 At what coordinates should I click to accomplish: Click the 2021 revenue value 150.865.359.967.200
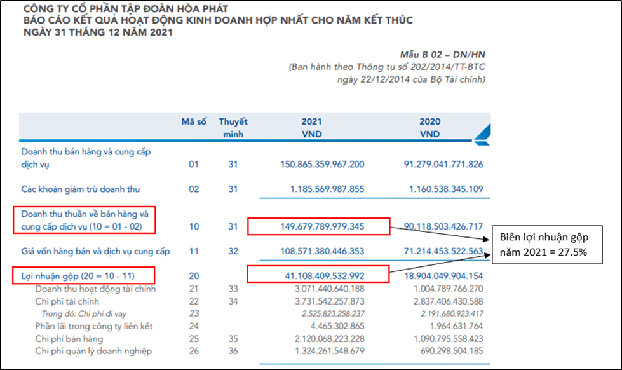click(x=322, y=165)
